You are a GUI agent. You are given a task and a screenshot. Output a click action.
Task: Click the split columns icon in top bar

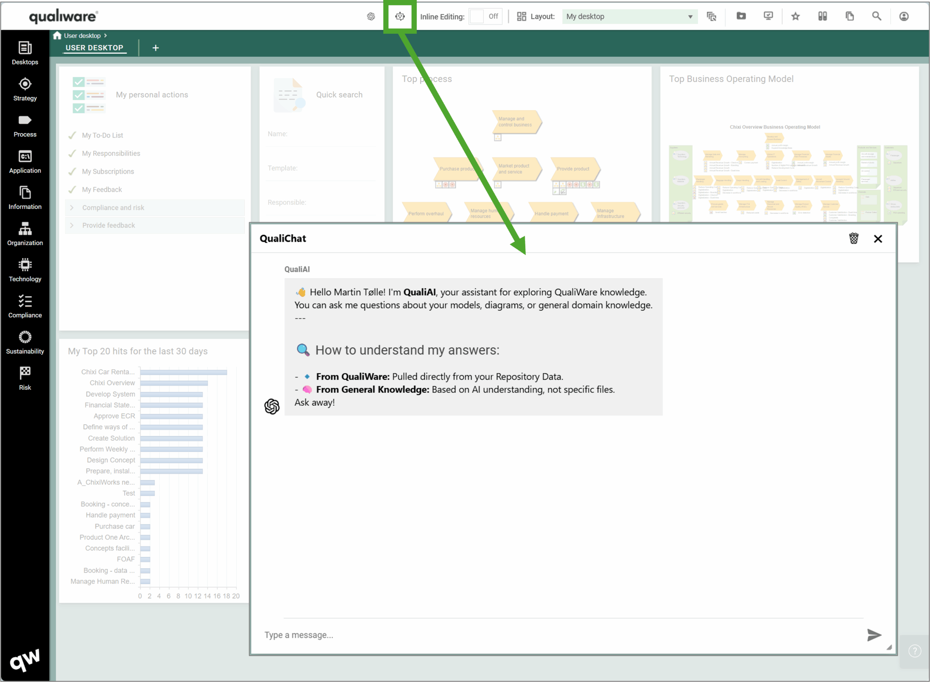(x=822, y=16)
